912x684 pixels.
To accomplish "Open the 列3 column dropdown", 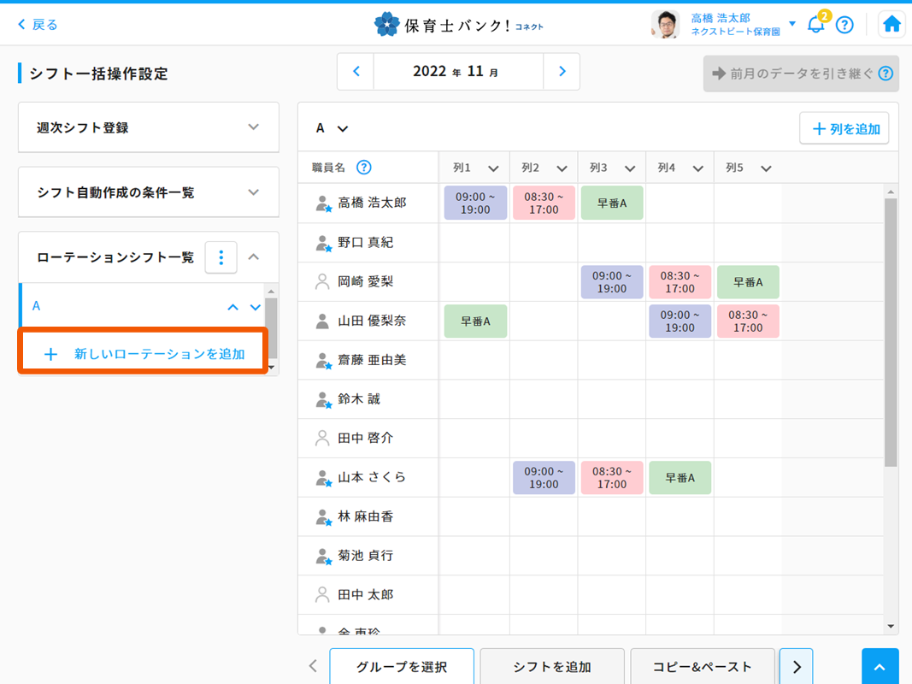I will 629,168.
